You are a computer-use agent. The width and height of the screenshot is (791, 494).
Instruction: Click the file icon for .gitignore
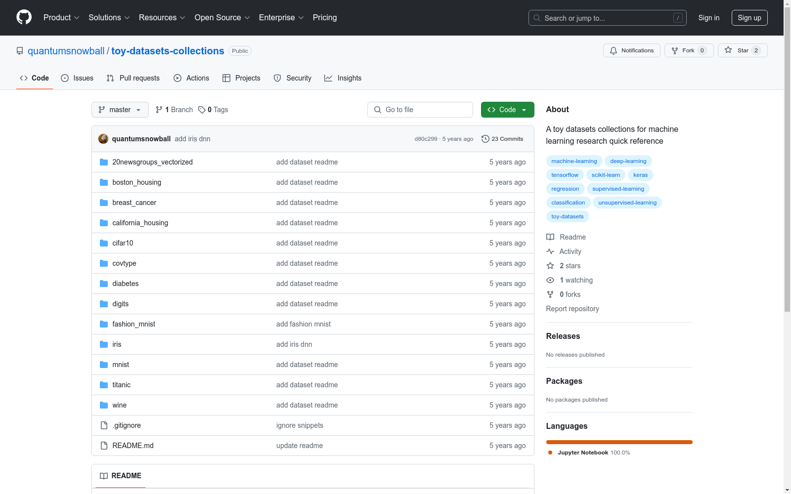click(x=104, y=425)
